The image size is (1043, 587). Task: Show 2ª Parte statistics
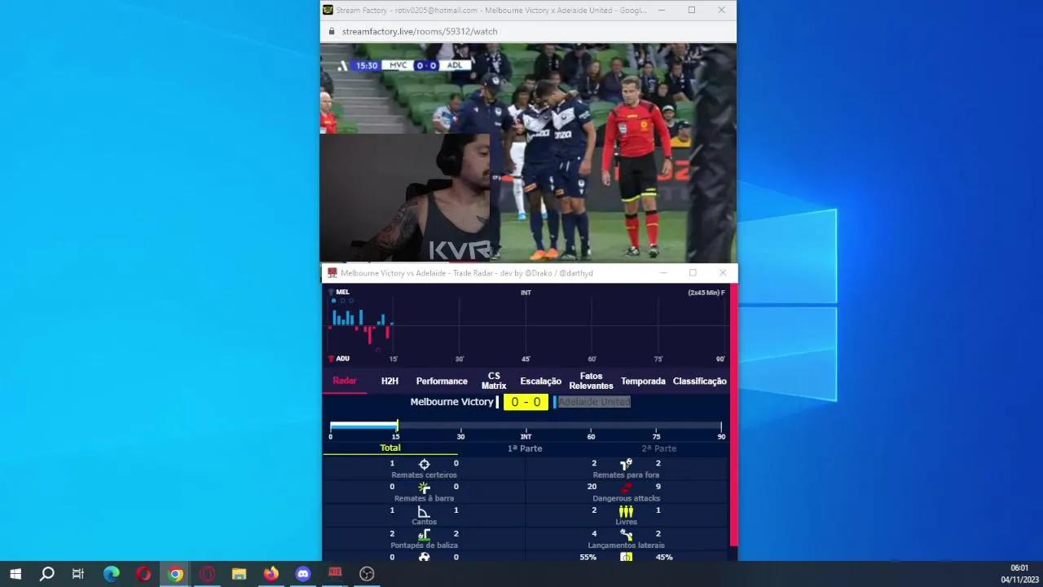(658, 448)
